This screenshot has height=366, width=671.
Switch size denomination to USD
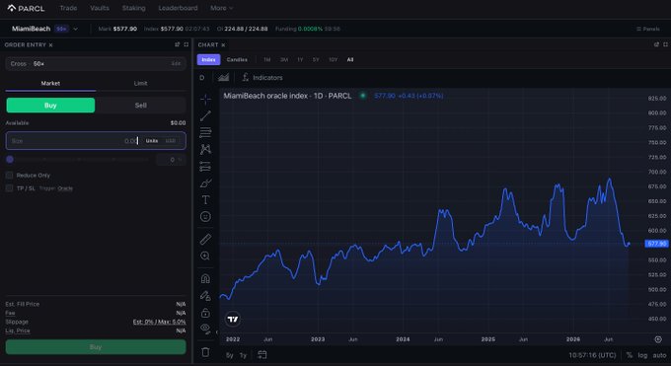point(171,141)
